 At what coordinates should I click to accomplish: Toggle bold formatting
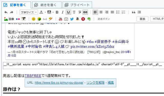click(x=57, y=12)
